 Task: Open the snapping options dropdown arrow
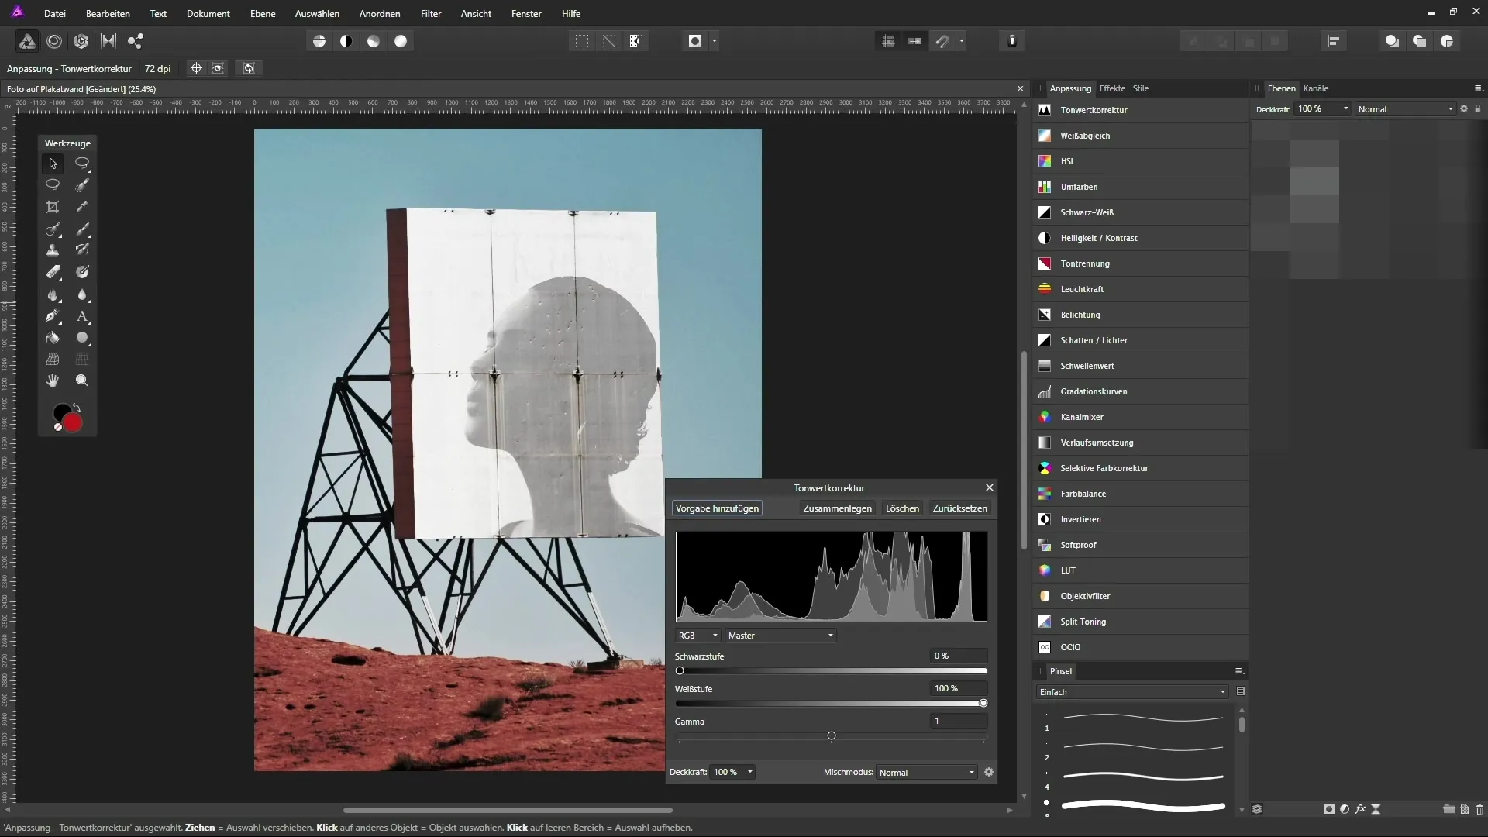[x=962, y=41]
